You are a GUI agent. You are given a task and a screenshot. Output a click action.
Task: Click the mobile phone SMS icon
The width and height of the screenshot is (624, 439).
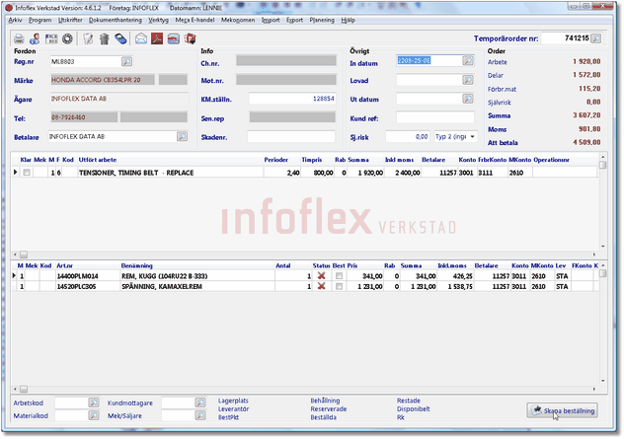120,38
